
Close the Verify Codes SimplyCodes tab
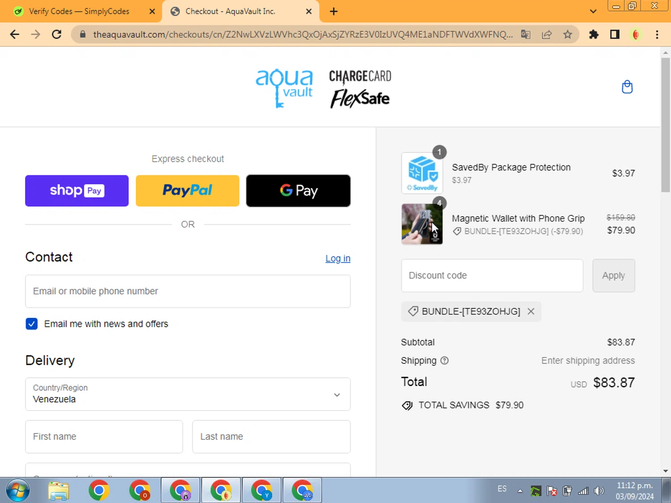pyautogui.click(x=152, y=12)
